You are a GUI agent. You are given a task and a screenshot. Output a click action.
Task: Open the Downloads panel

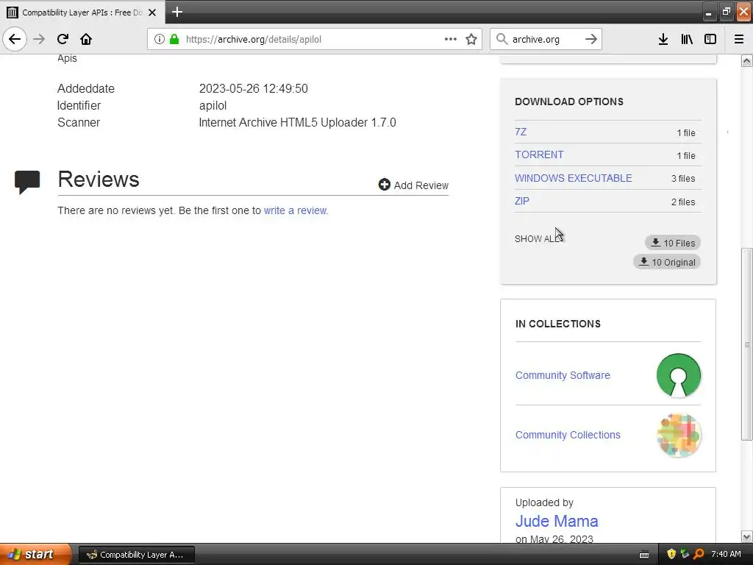click(663, 39)
